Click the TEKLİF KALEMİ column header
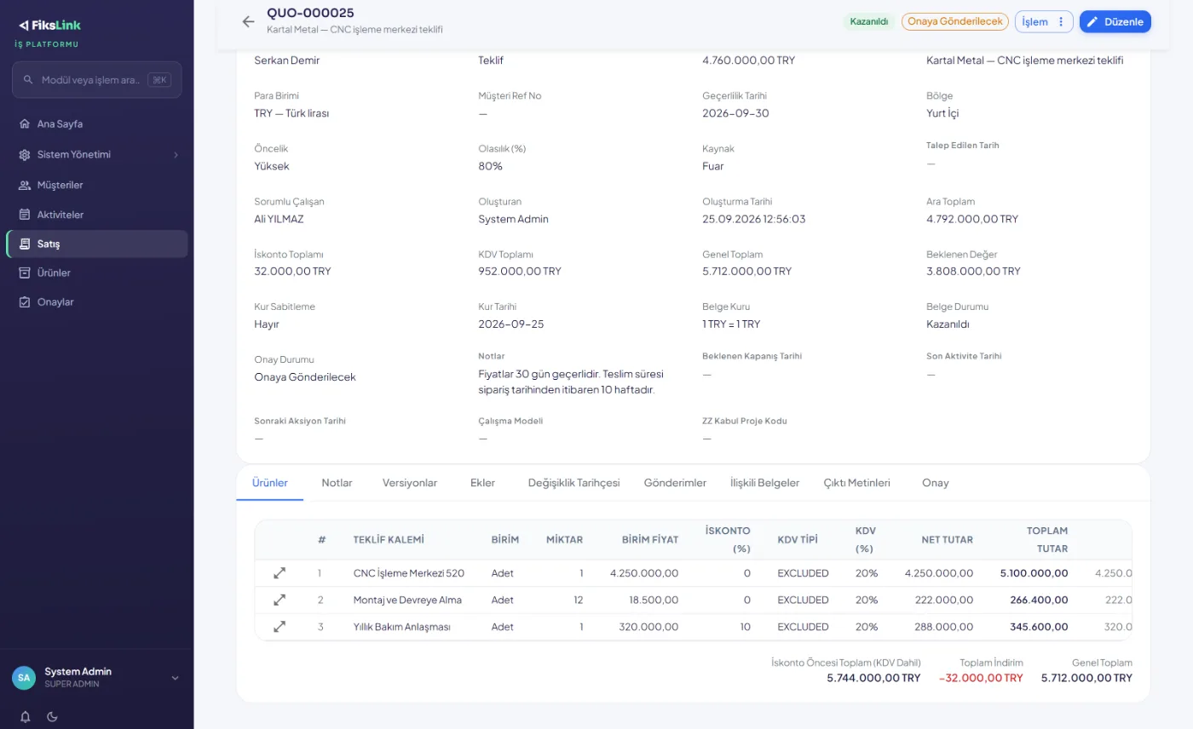Viewport: 1193px width, 729px height. coord(389,540)
